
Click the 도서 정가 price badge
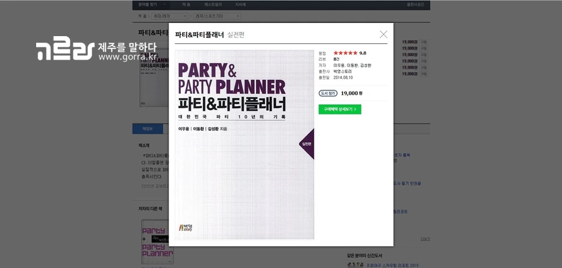pyautogui.click(x=328, y=93)
